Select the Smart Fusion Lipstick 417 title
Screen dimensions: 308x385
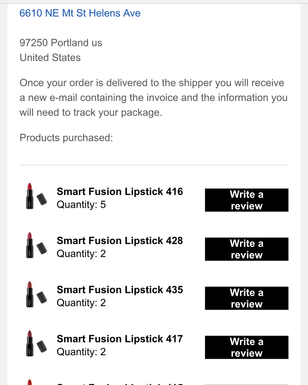click(120, 339)
